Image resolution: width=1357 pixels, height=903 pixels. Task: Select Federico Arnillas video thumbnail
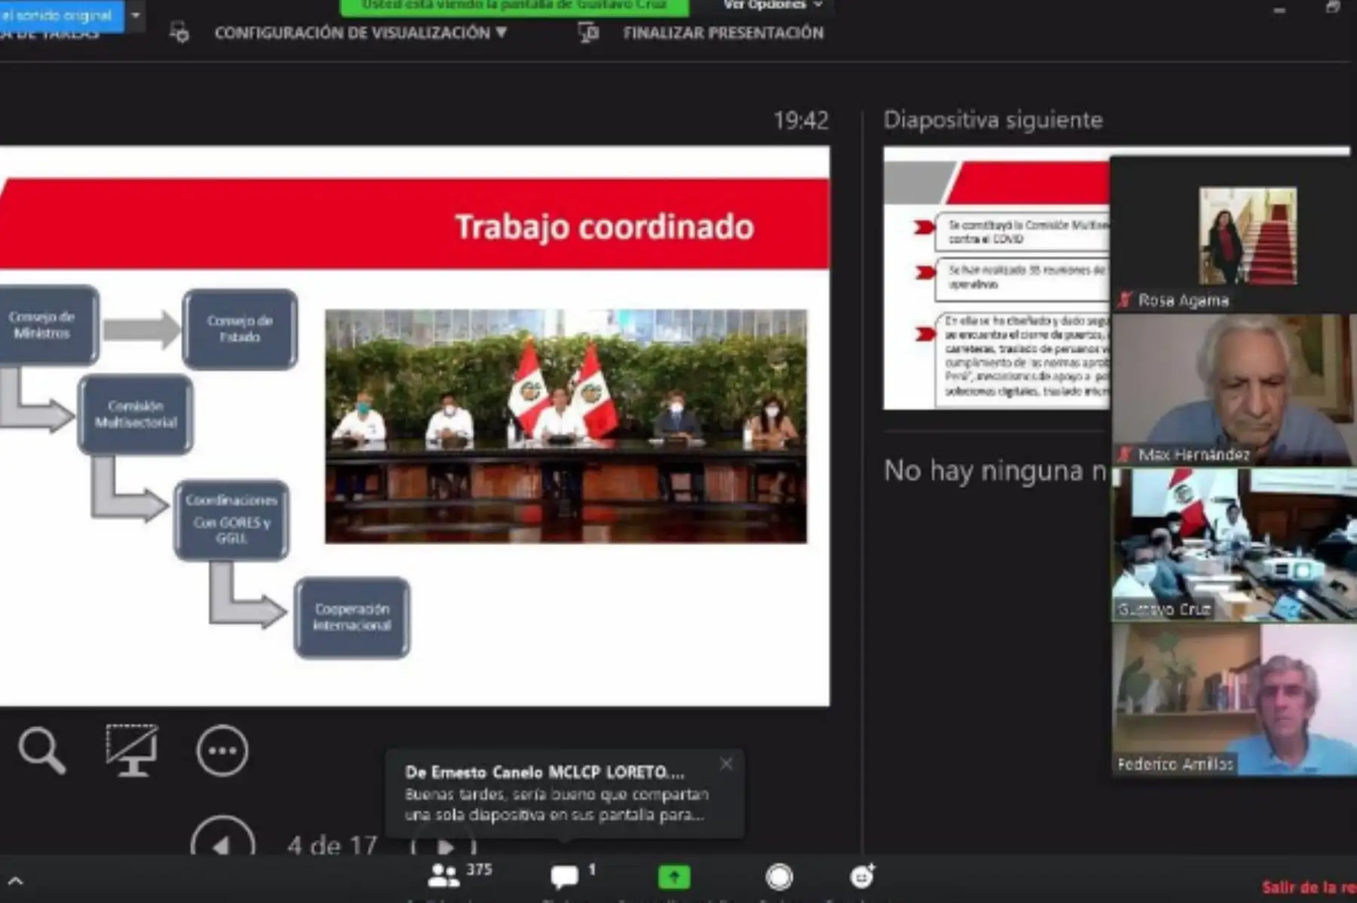point(1234,699)
